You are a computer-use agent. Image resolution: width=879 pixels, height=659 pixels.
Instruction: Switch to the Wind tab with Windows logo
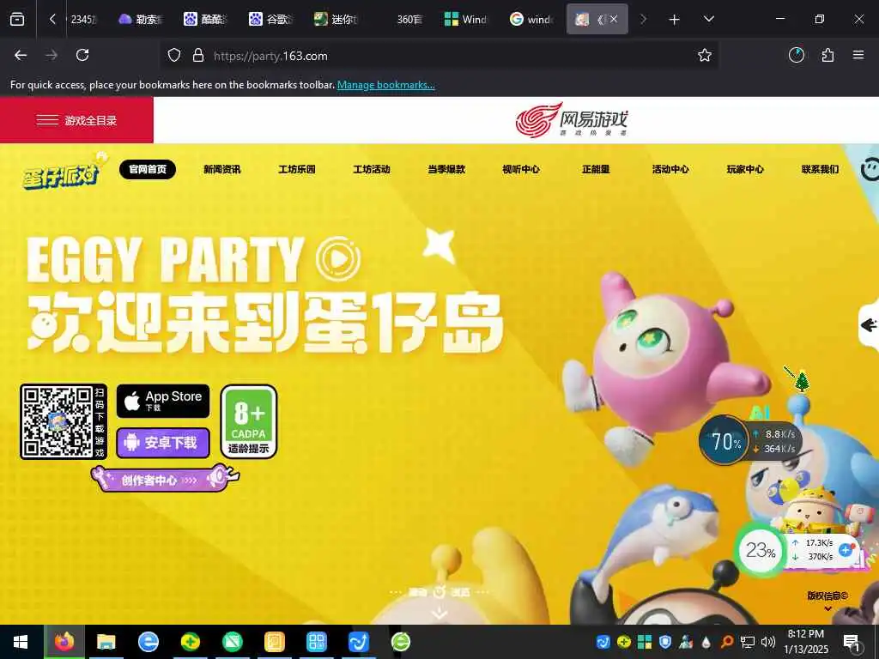466,19
